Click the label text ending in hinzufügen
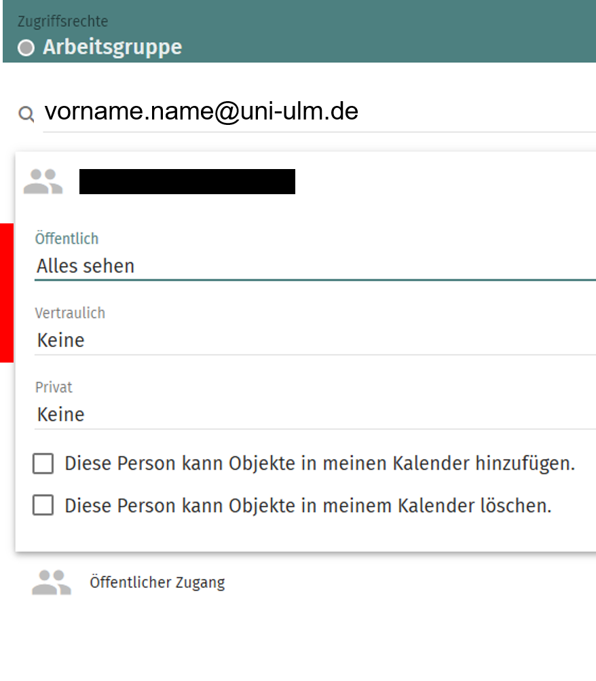Viewport: 596px width, 681px height. coord(320,464)
